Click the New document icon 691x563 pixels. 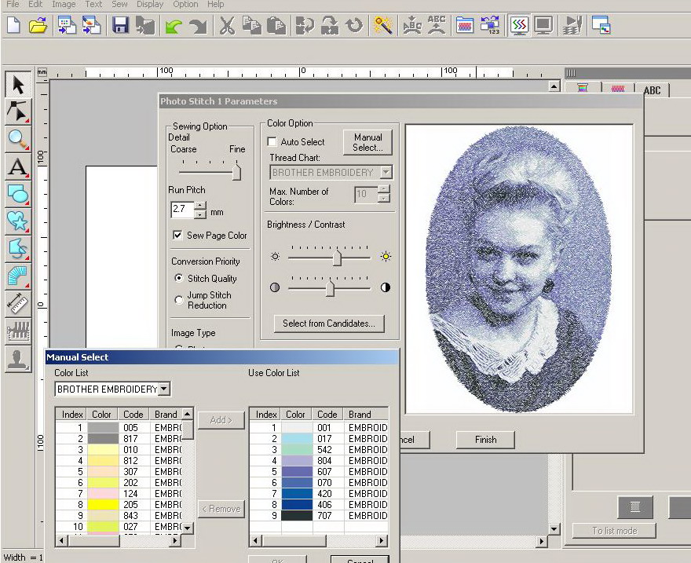pos(13,25)
